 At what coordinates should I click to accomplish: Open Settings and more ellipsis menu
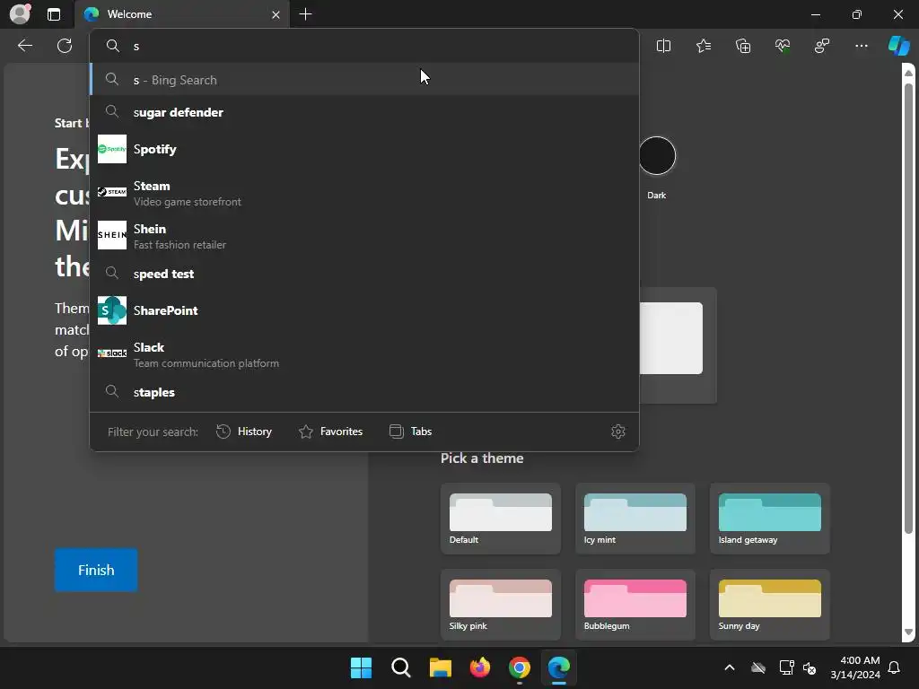(x=861, y=46)
